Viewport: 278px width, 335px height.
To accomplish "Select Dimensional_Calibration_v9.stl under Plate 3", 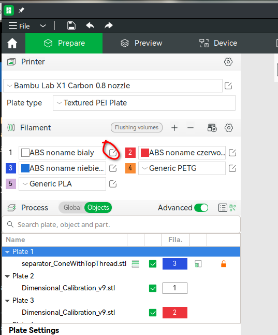I will (68, 313).
